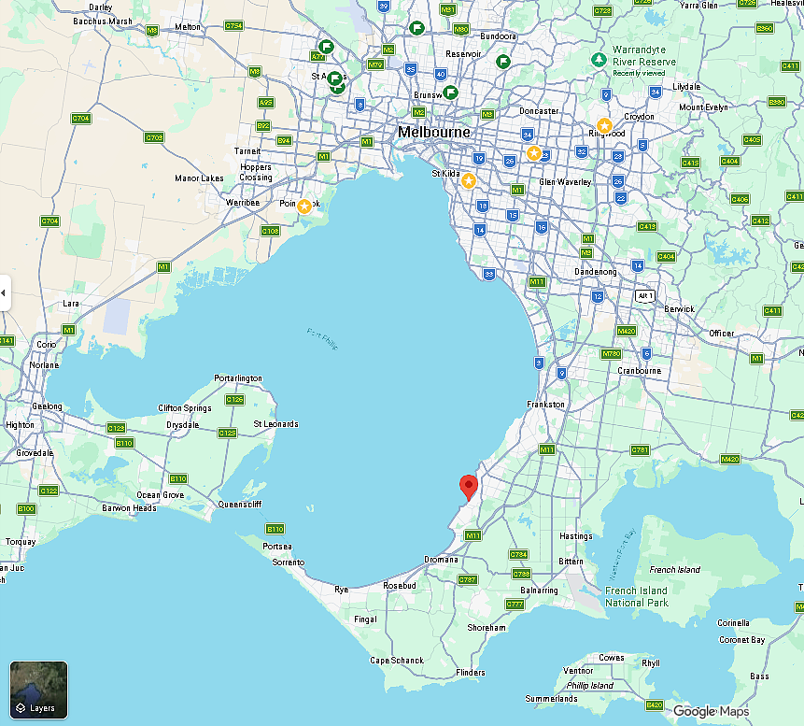Image resolution: width=804 pixels, height=726 pixels.
Task: Click the Frankston label
Action: tap(545, 405)
